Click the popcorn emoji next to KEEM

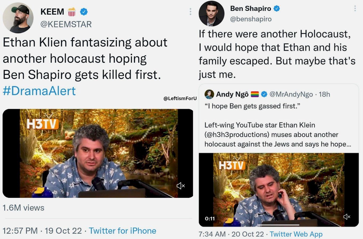point(72,12)
